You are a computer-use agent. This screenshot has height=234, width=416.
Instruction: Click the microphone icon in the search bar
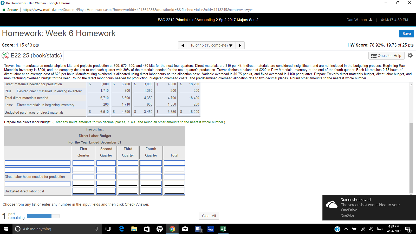[96, 229]
